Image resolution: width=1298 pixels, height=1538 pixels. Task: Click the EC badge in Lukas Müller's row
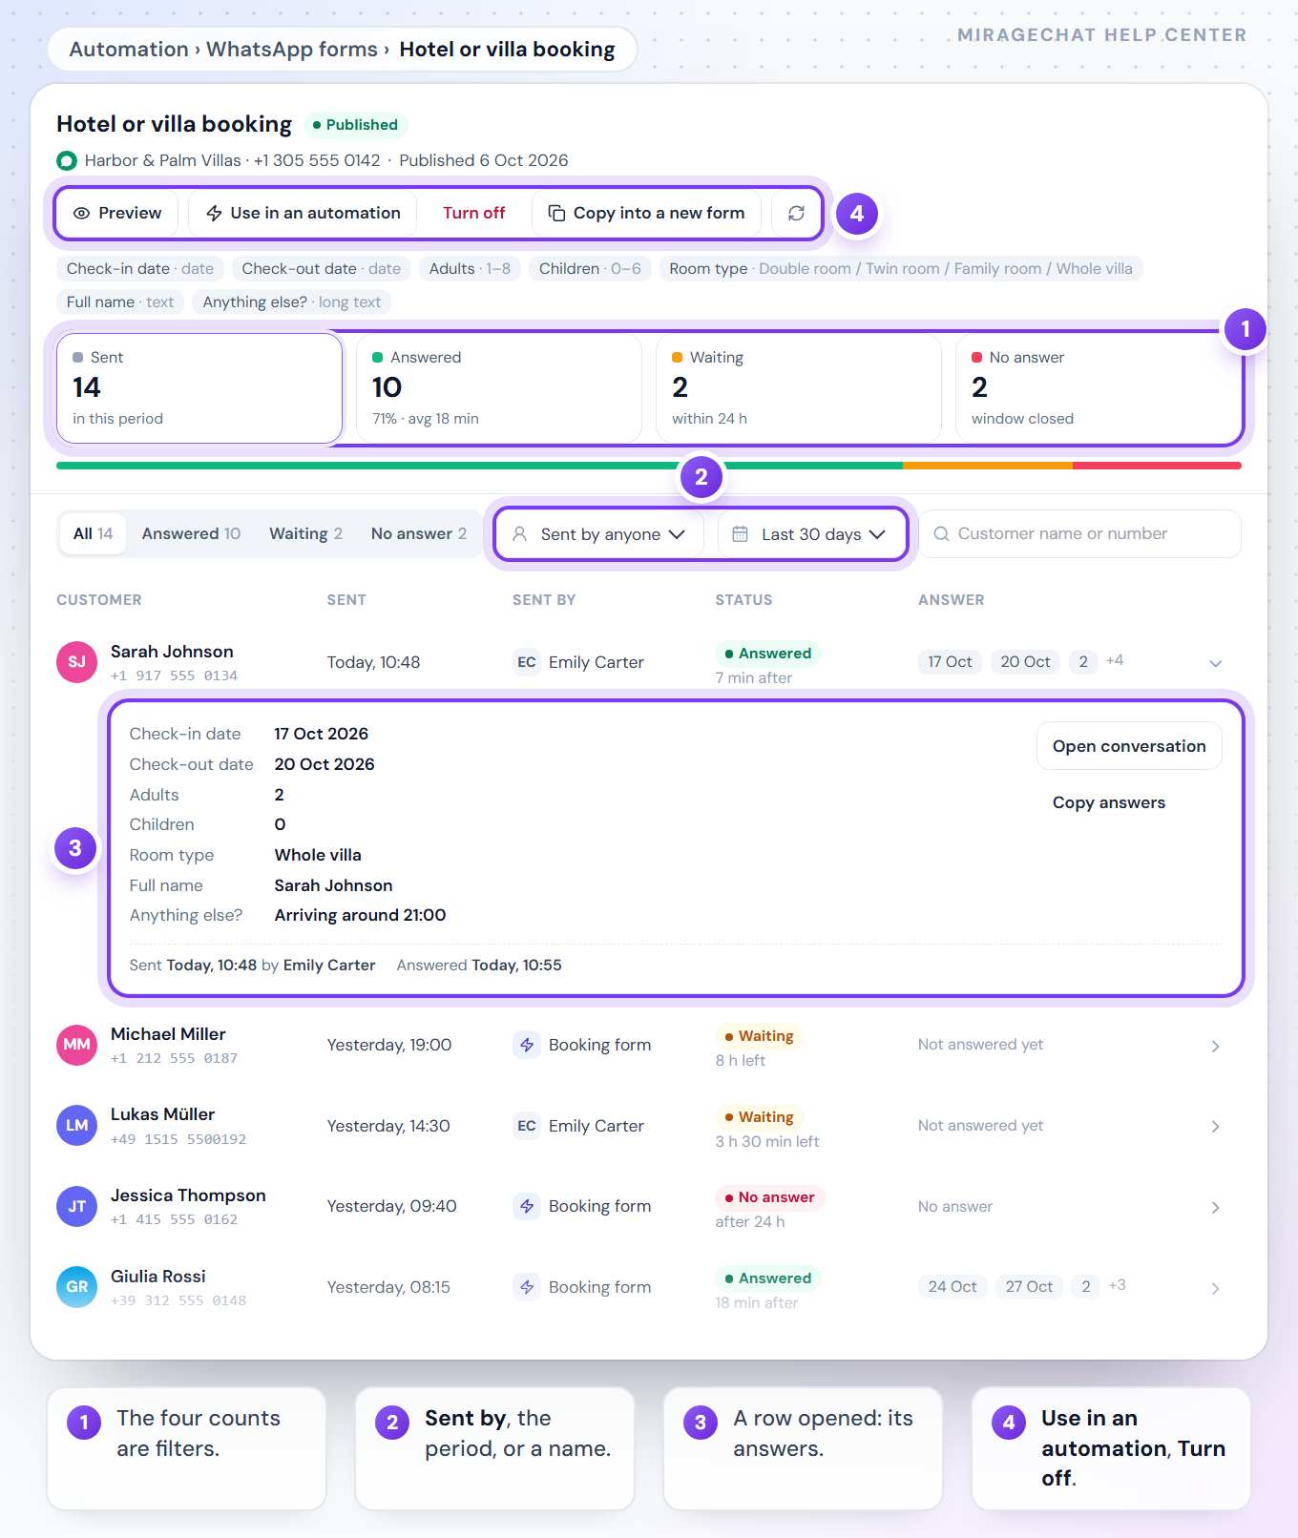click(527, 1126)
